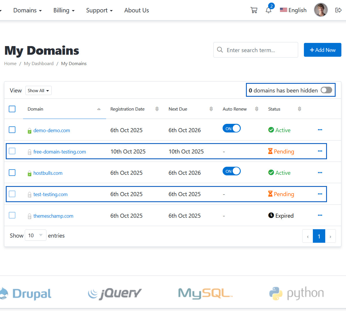Open the free-domain-testing.com link
The height and width of the screenshot is (311, 346).
[60, 152]
